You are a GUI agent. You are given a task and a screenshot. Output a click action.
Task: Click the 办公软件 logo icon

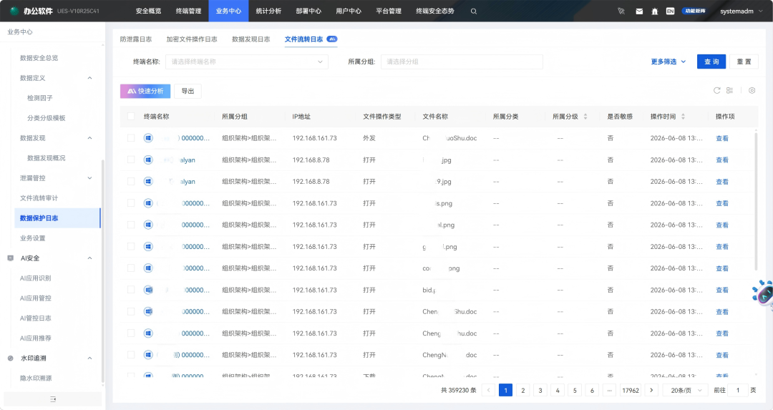pyautogui.click(x=14, y=11)
